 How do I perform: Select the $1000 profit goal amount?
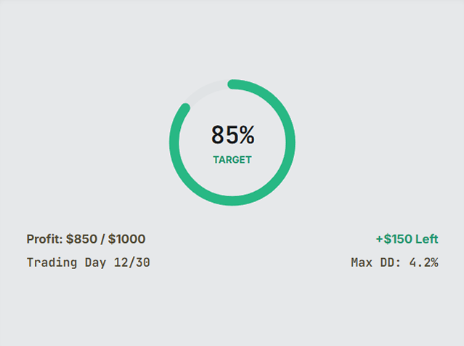tap(126, 239)
